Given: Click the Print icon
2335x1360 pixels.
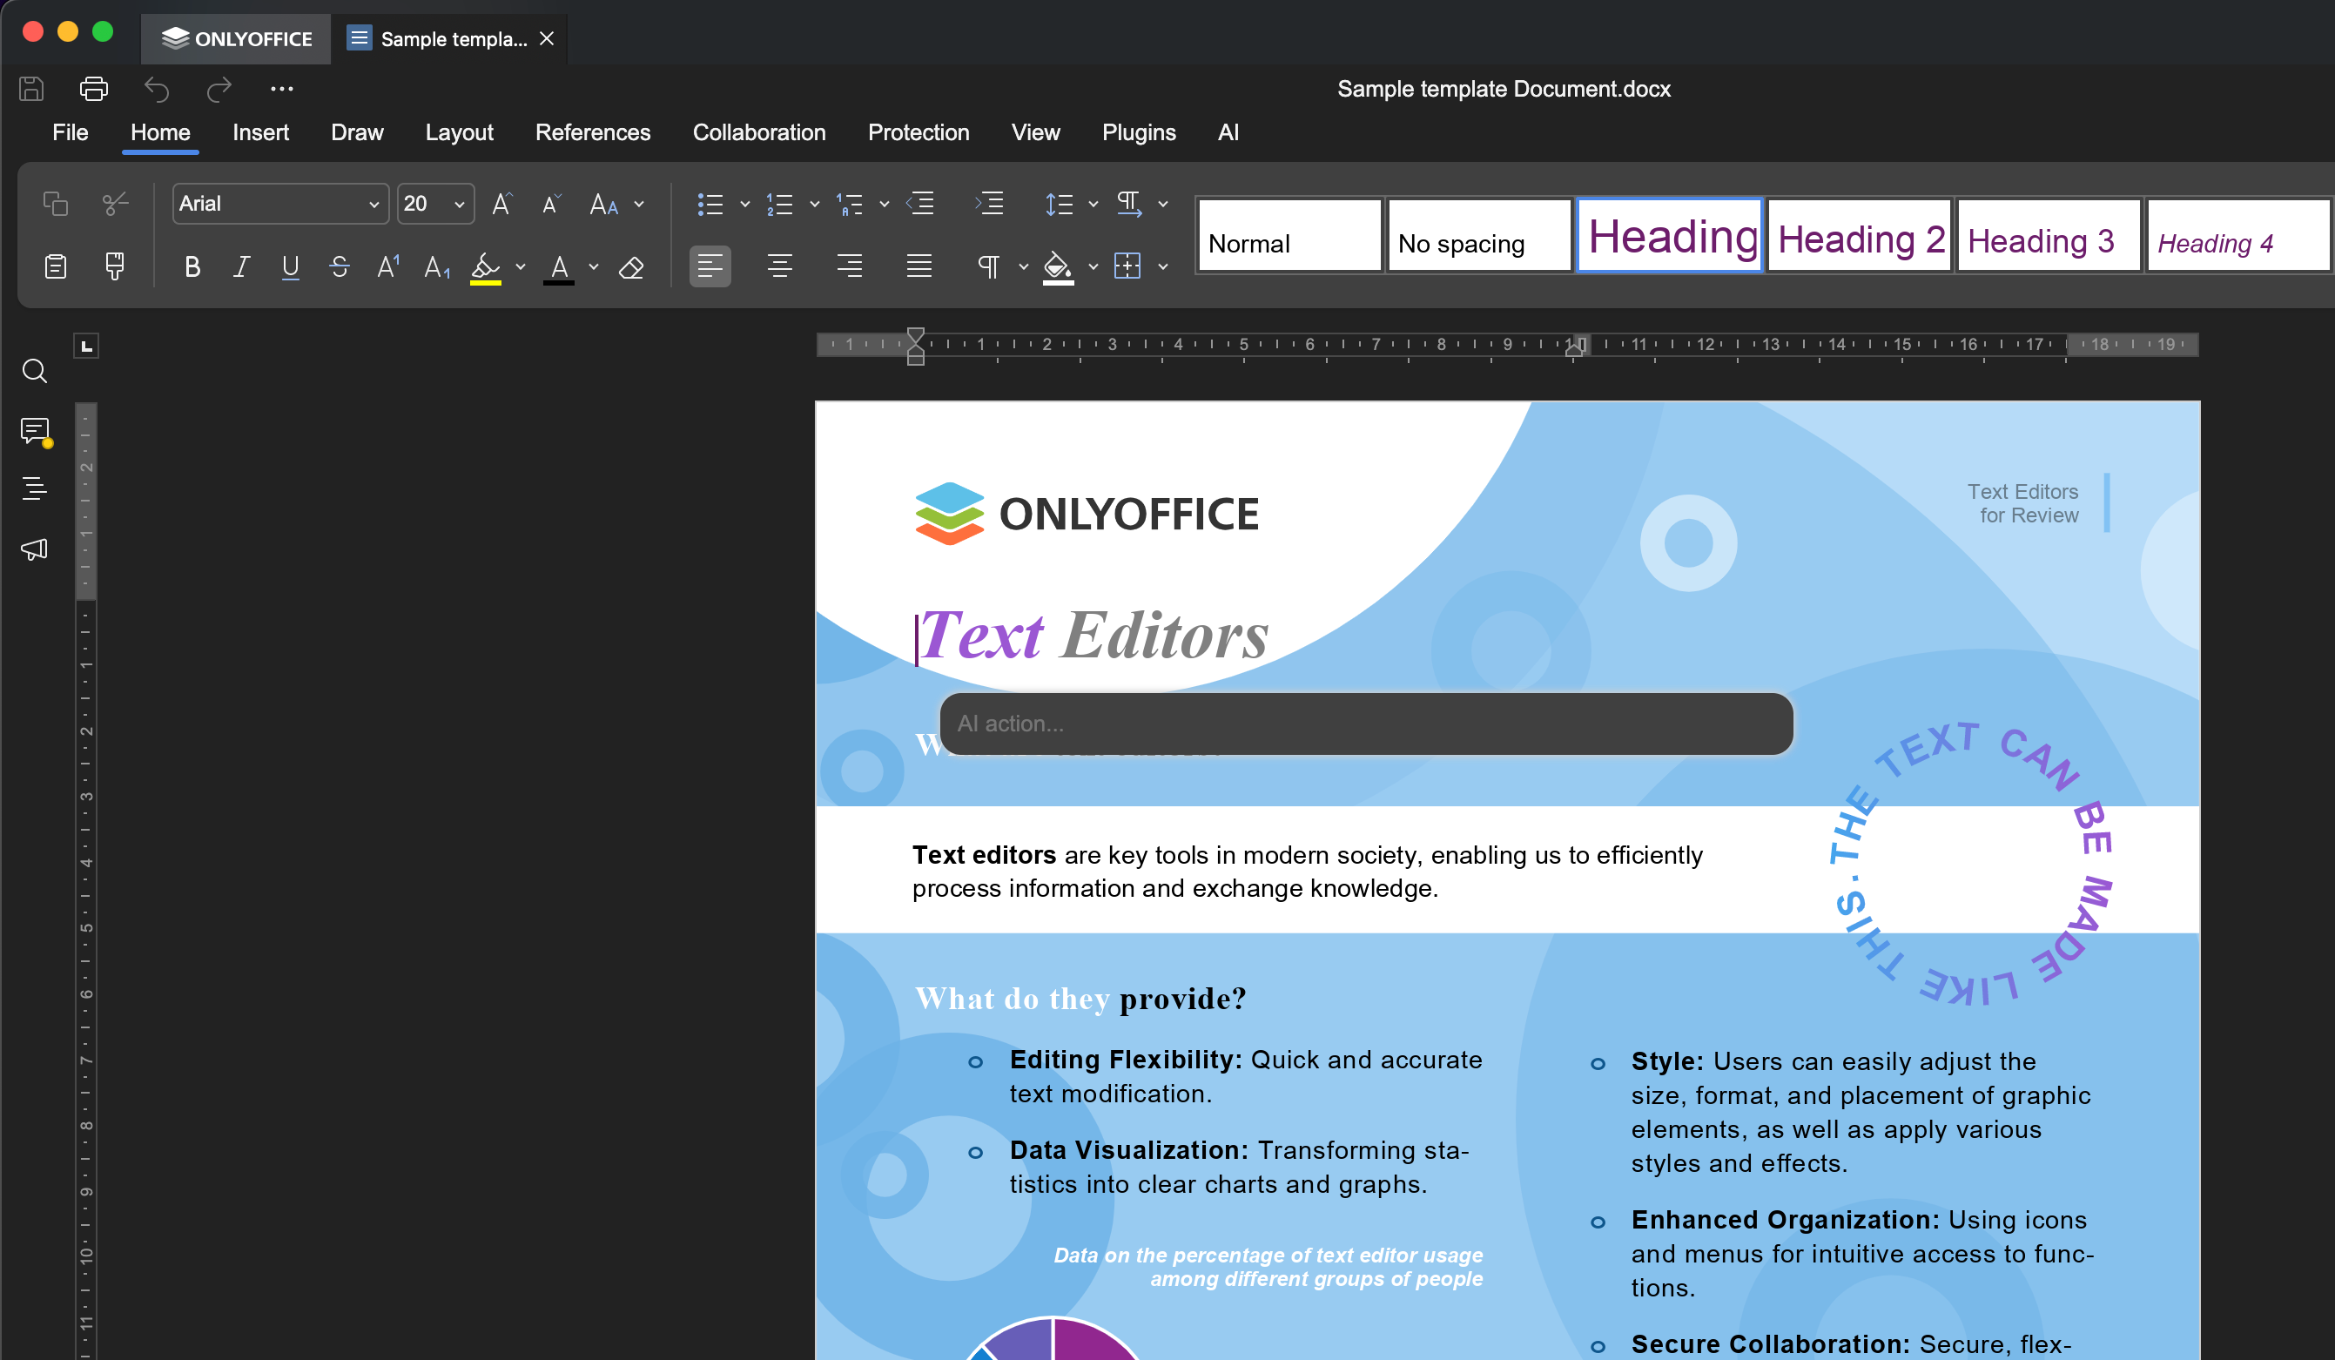Looking at the screenshot, I should pyautogui.click(x=93, y=89).
